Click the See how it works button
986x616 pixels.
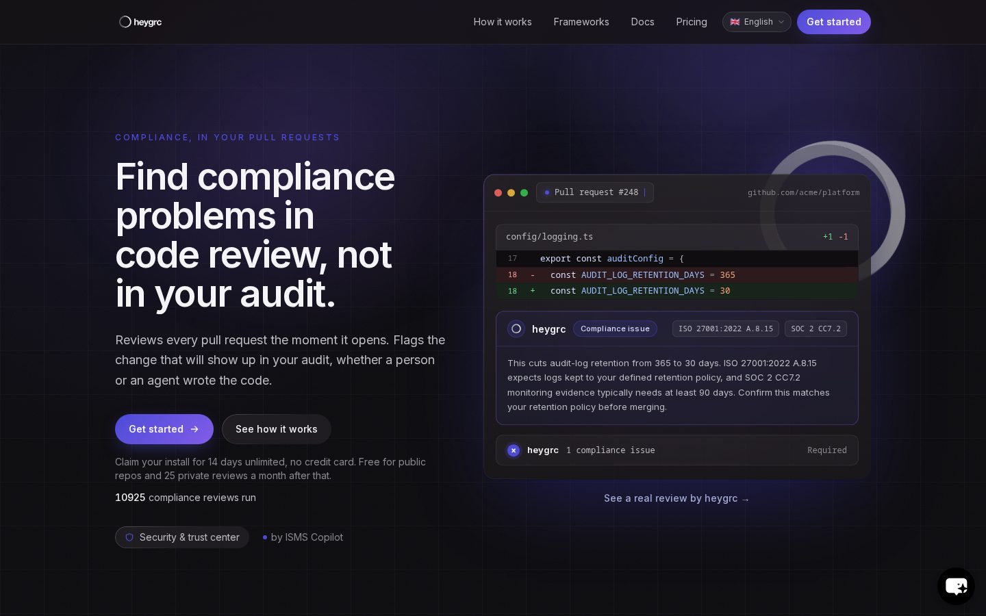coord(277,429)
